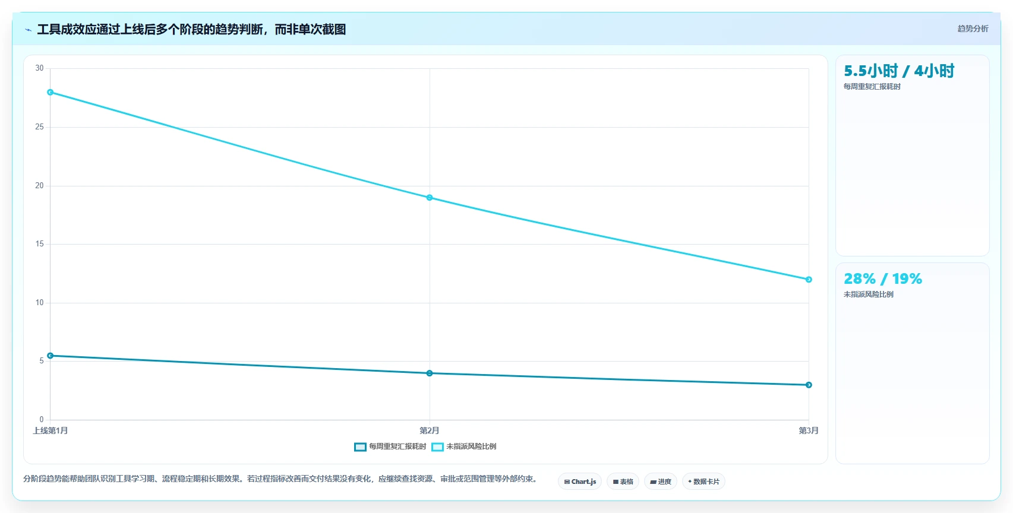
Task: Click the y-axis label 15
Action: pyautogui.click(x=39, y=244)
